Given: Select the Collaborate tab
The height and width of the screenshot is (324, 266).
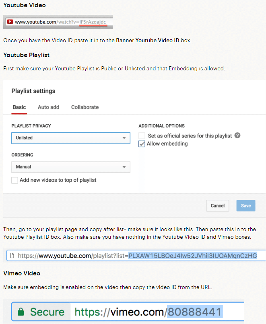Looking at the screenshot, I should (85, 107).
